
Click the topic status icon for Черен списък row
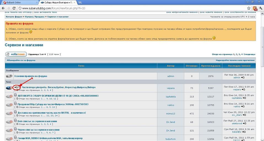pos(9,131)
